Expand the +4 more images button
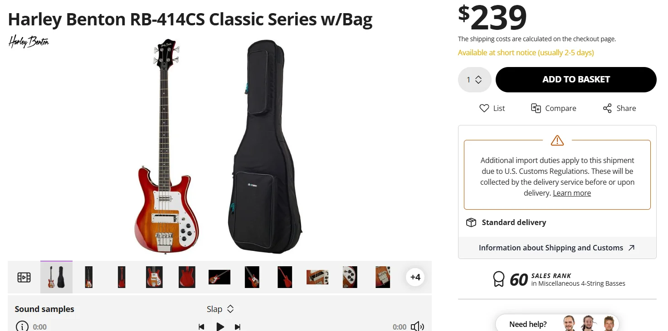 [x=415, y=277]
